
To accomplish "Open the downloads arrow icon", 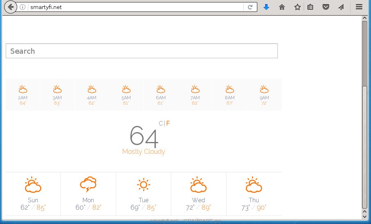I will coord(266,7).
